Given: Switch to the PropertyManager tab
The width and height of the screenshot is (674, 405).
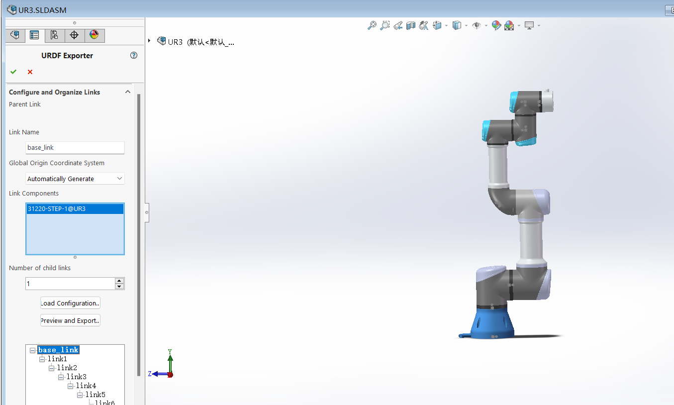Looking at the screenshot, I should [34, 35].
